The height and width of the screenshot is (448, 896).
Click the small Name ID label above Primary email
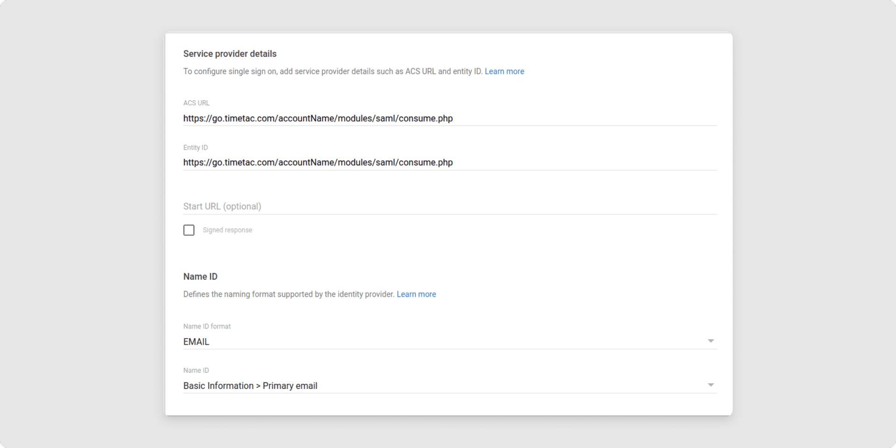point(196,371)
